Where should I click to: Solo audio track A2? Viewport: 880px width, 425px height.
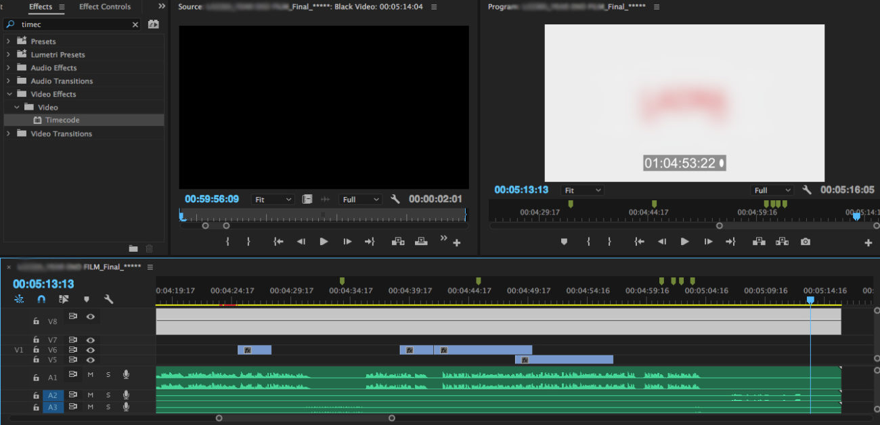[x=108, y=395]
